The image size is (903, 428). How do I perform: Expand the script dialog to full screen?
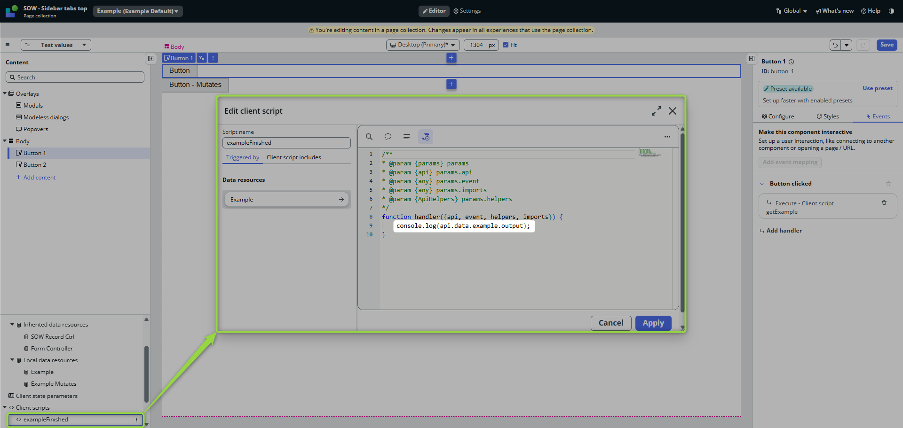(x=657, y=111)
